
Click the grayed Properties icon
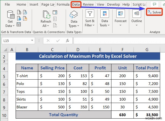55,19
